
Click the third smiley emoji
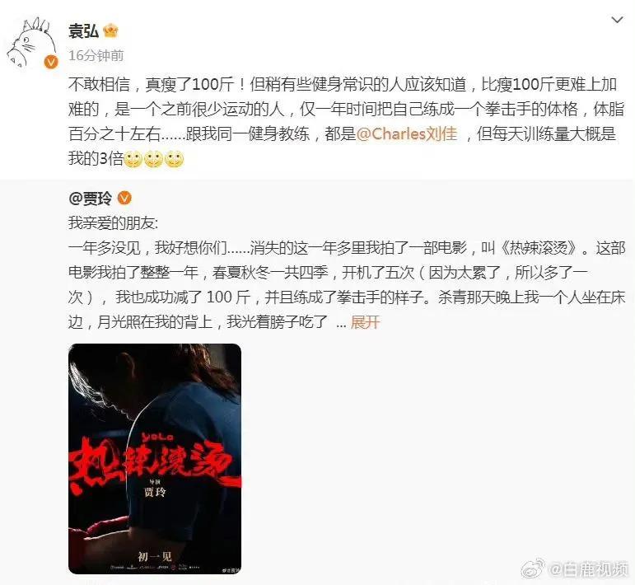click(175, 159)
